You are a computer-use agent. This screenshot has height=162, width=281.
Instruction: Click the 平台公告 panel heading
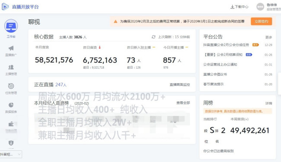click(213, 37)
